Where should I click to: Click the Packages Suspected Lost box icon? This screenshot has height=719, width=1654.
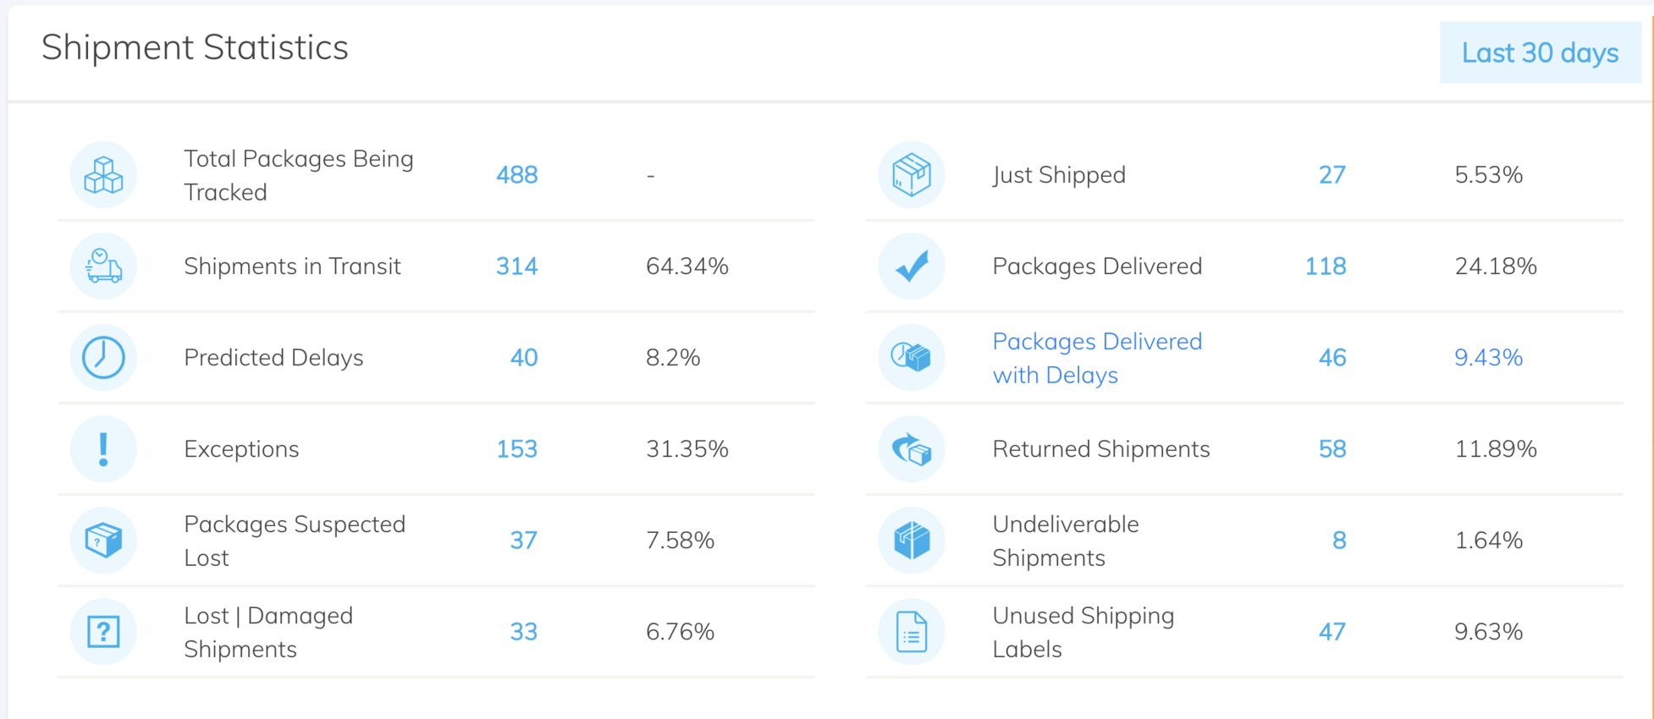click(x=103, y=541)
